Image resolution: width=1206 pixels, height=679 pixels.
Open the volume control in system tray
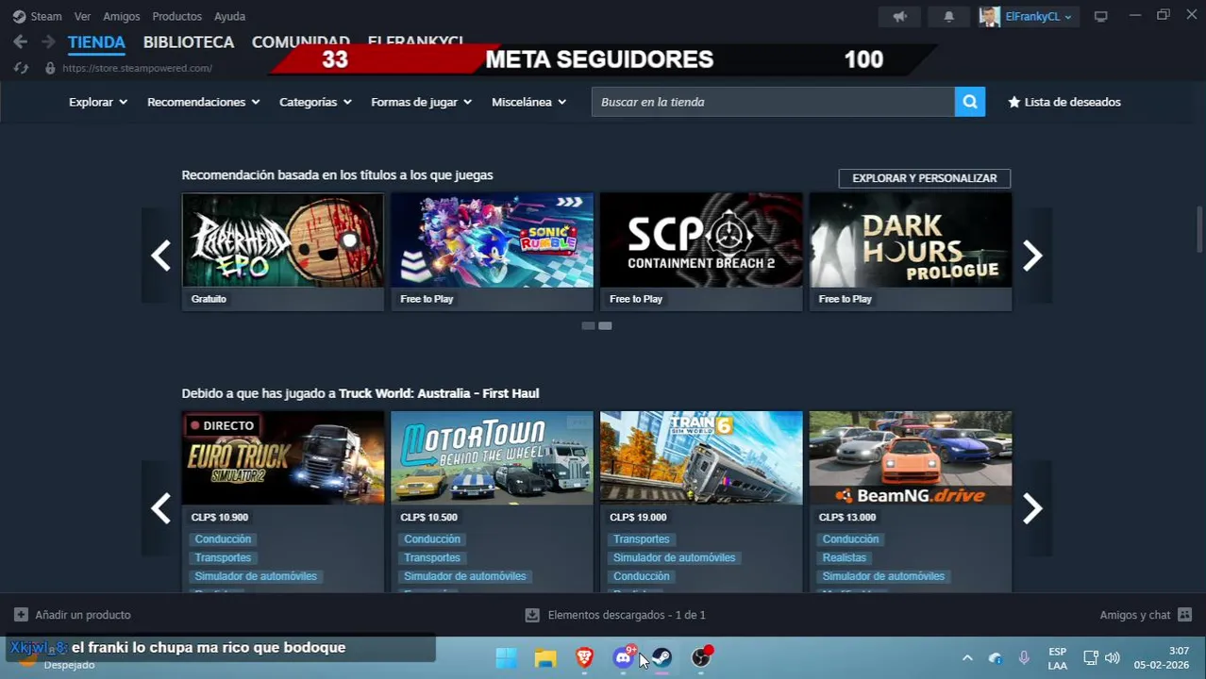1113,658
